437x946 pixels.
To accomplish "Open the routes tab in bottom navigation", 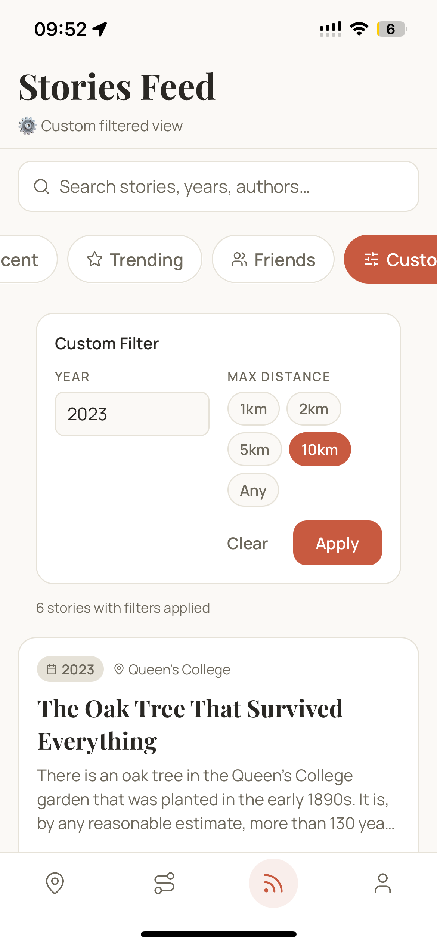I will 164,883.
